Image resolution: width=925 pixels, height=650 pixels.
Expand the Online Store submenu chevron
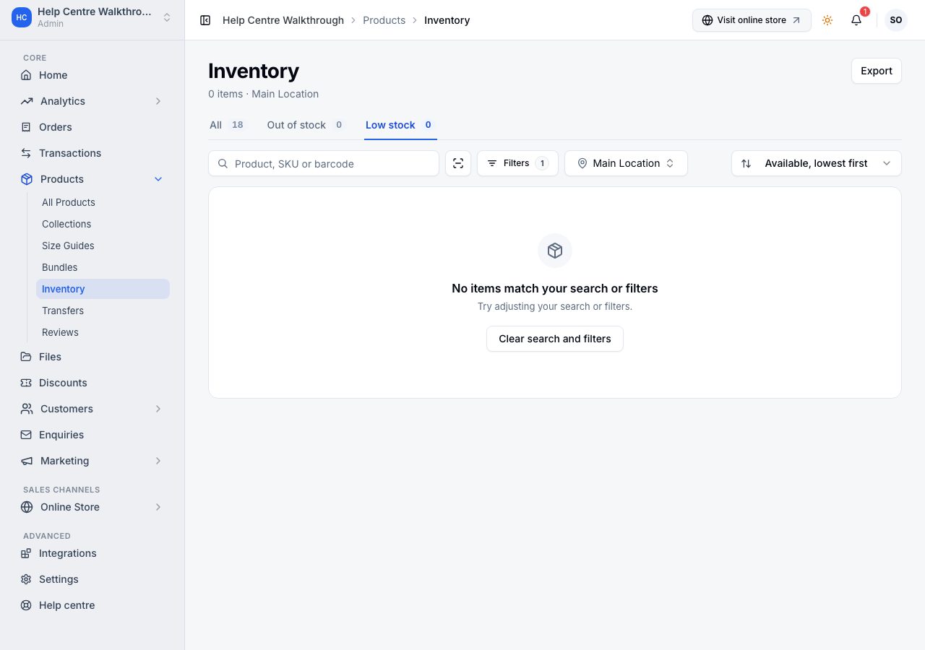coord(158,507)
